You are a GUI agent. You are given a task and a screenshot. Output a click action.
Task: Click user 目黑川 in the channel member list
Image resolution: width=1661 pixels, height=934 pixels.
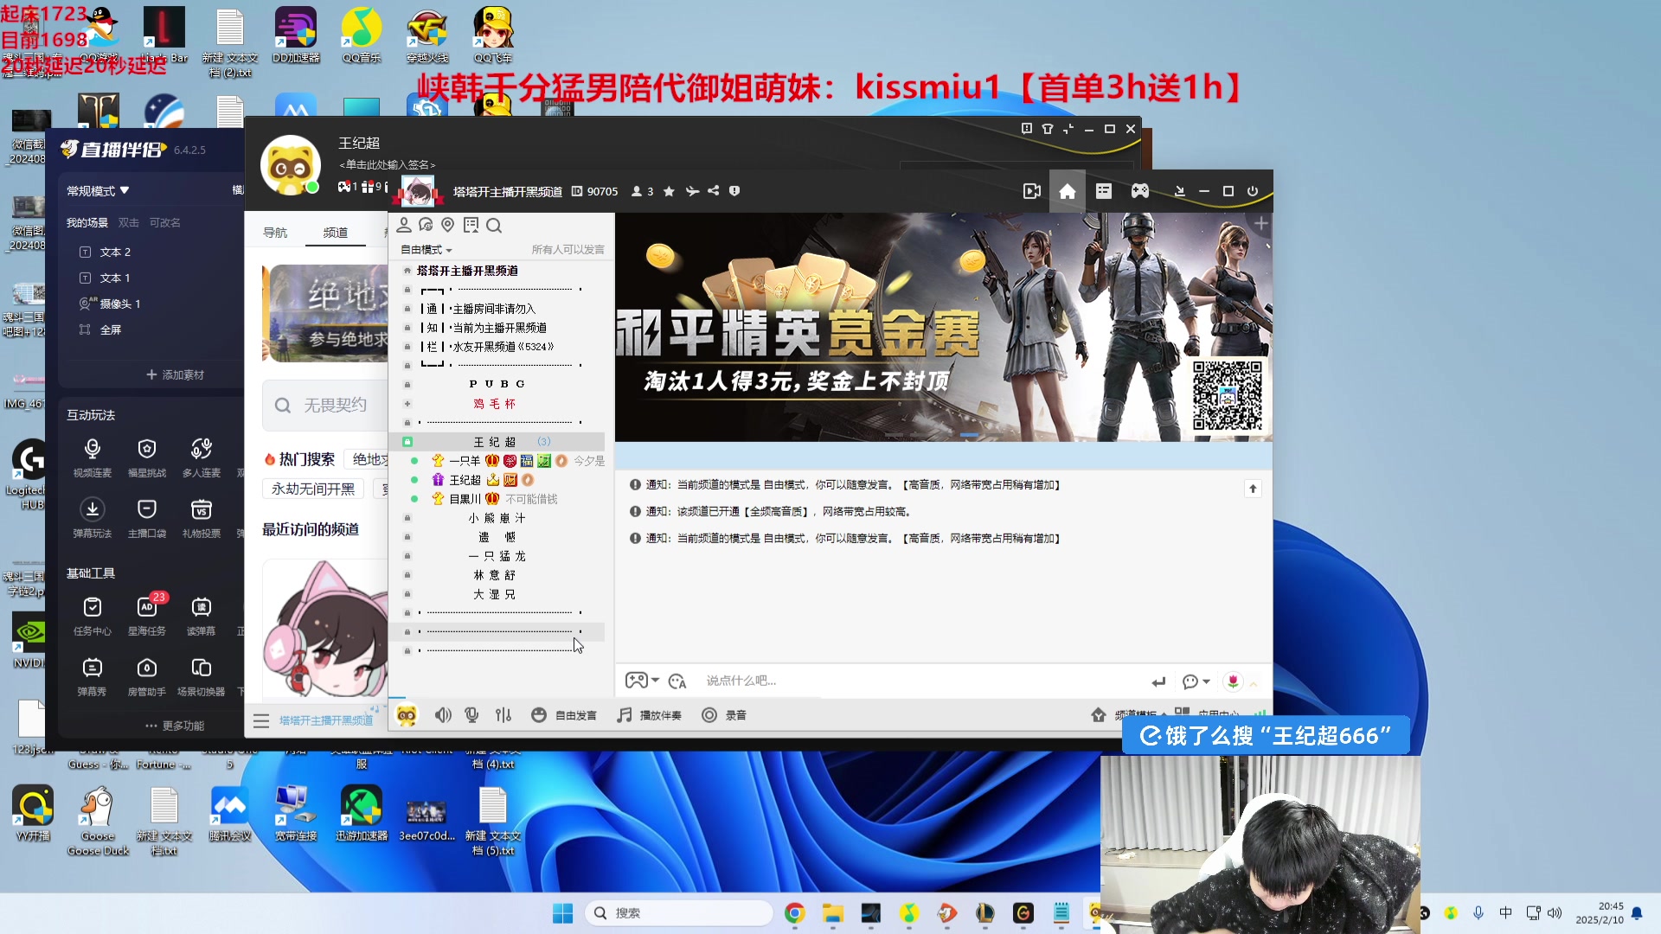[x=465, y=499]
